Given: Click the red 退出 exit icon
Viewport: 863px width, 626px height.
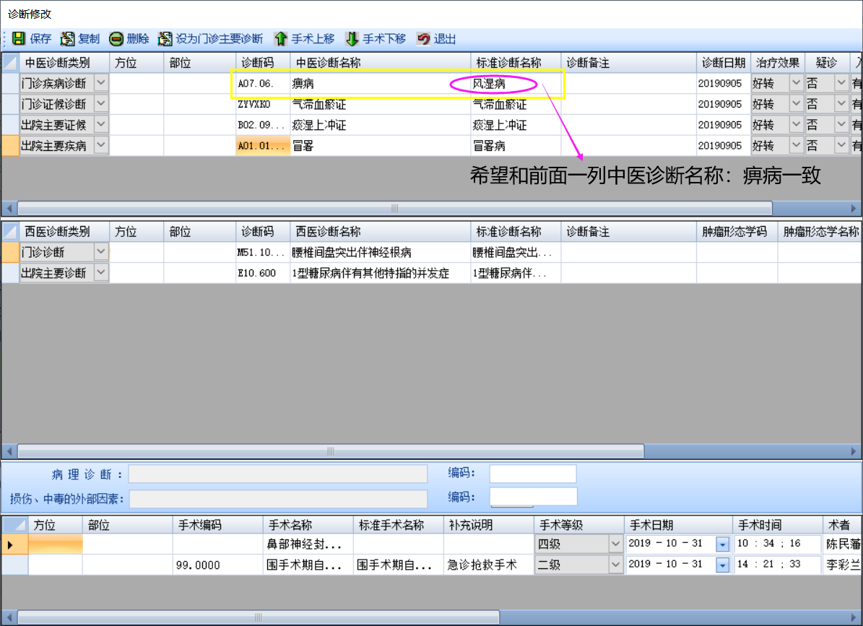Looking at the screenshot, I should coord(423,38).
